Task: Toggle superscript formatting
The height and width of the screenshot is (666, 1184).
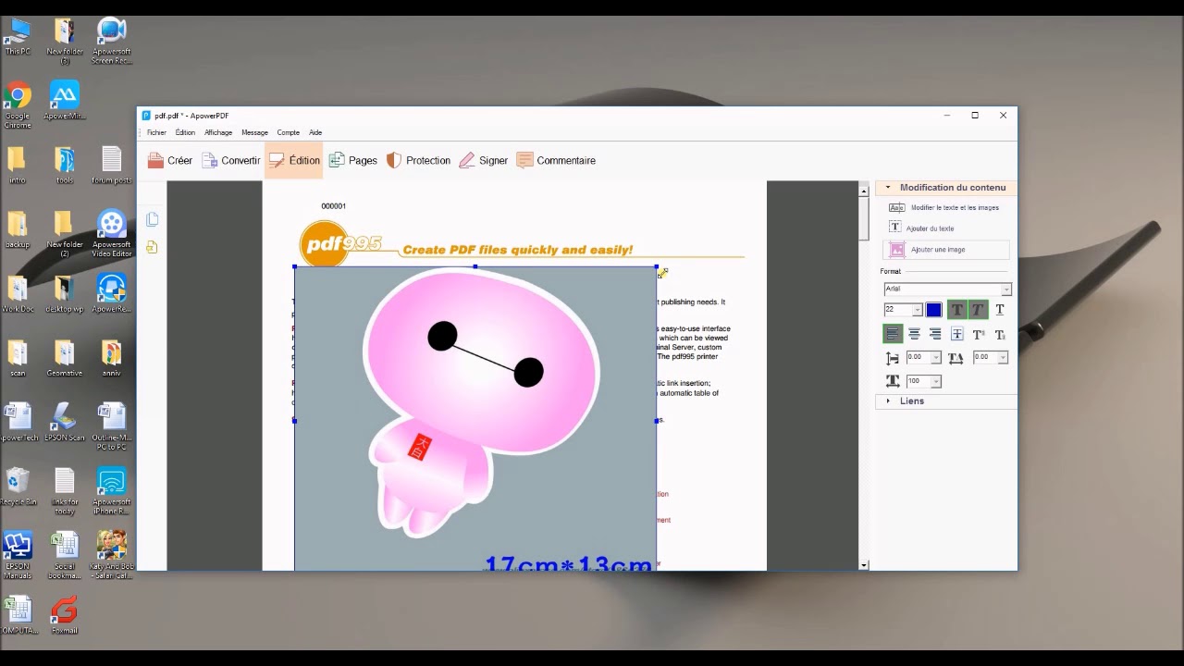Action: [978, 334]
